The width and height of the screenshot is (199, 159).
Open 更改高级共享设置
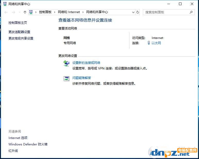pyautogui.click(x=21, y=38)
